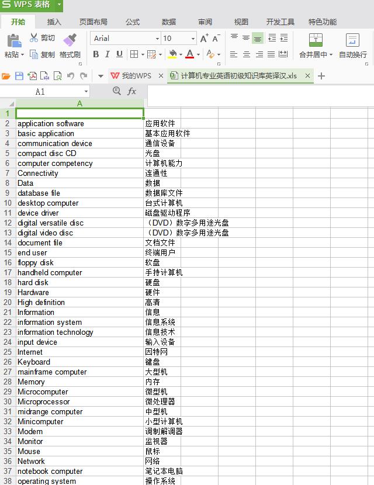
Task: Align cell content to vertical middle
Action: coord(246,38)
